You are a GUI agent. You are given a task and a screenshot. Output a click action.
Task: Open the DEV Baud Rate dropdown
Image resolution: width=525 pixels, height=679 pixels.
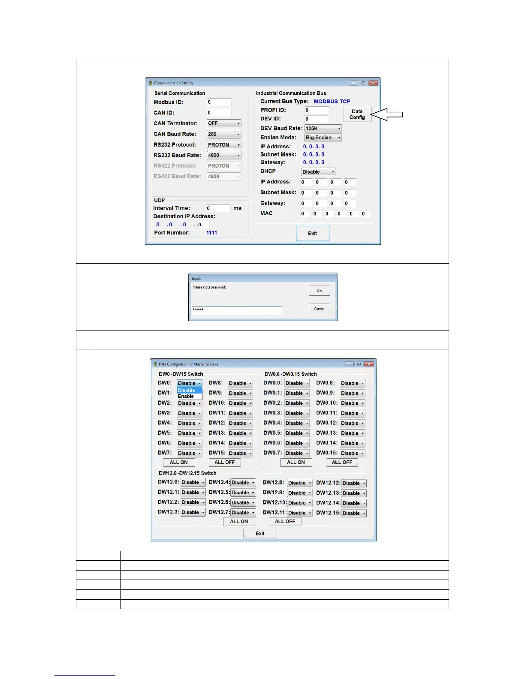coord(323,129)
